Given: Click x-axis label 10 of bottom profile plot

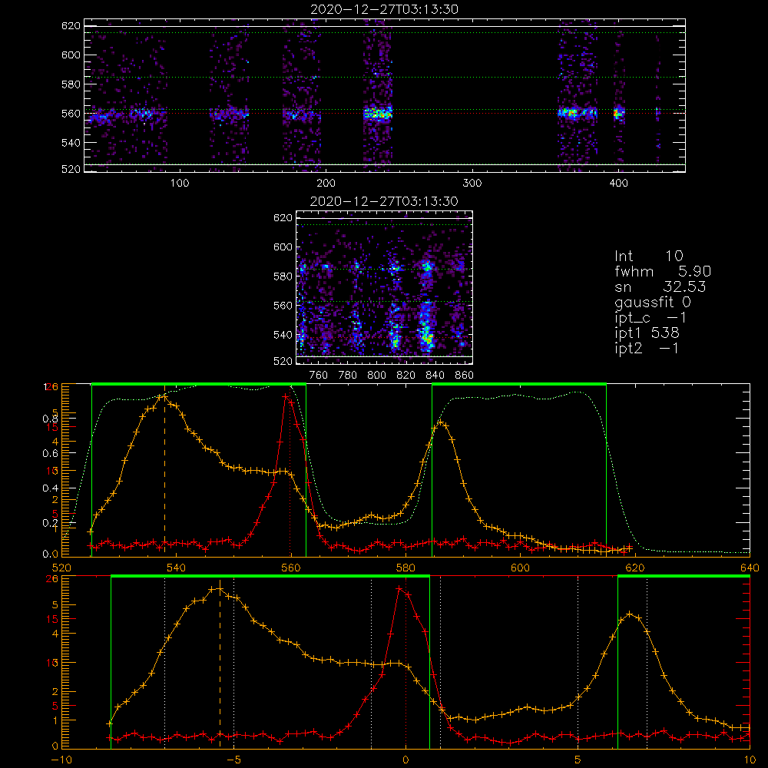Looking at the screenshot, I should [x=750, y=760].
